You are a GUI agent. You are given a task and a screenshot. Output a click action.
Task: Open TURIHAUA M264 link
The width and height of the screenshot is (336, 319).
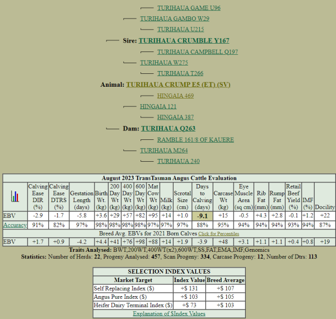pos(164,151)
